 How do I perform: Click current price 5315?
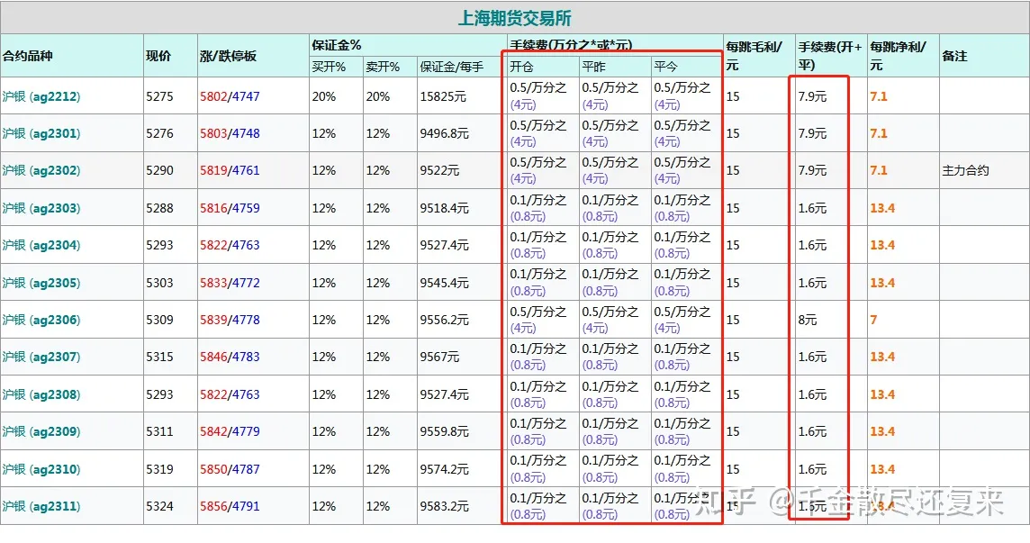tap(159, 357)
